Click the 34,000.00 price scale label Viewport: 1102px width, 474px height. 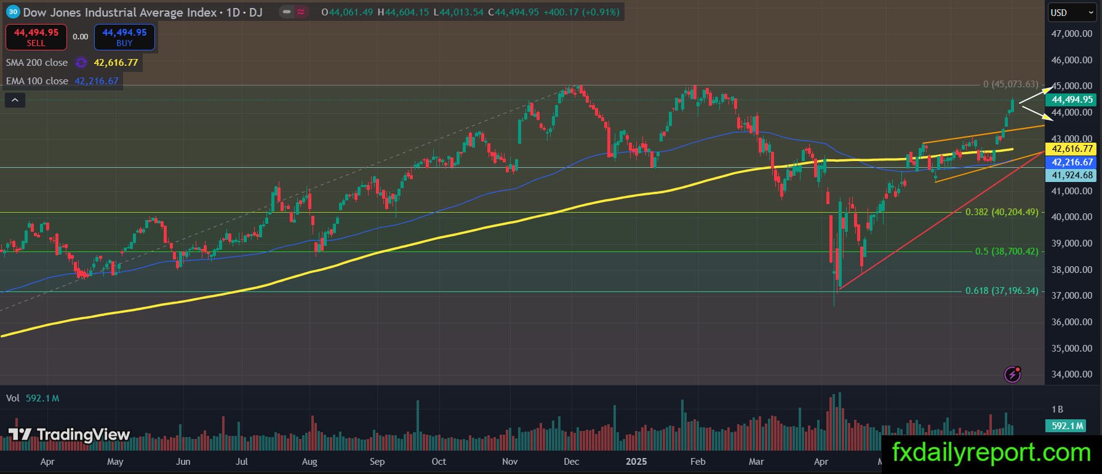click(x=1072, y=374)
